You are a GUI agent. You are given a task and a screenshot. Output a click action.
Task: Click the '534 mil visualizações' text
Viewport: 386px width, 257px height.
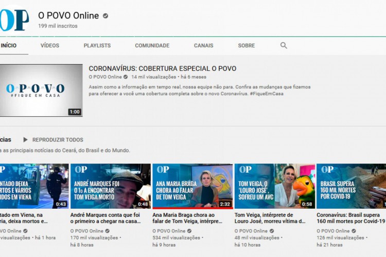[x=176, y=237]
